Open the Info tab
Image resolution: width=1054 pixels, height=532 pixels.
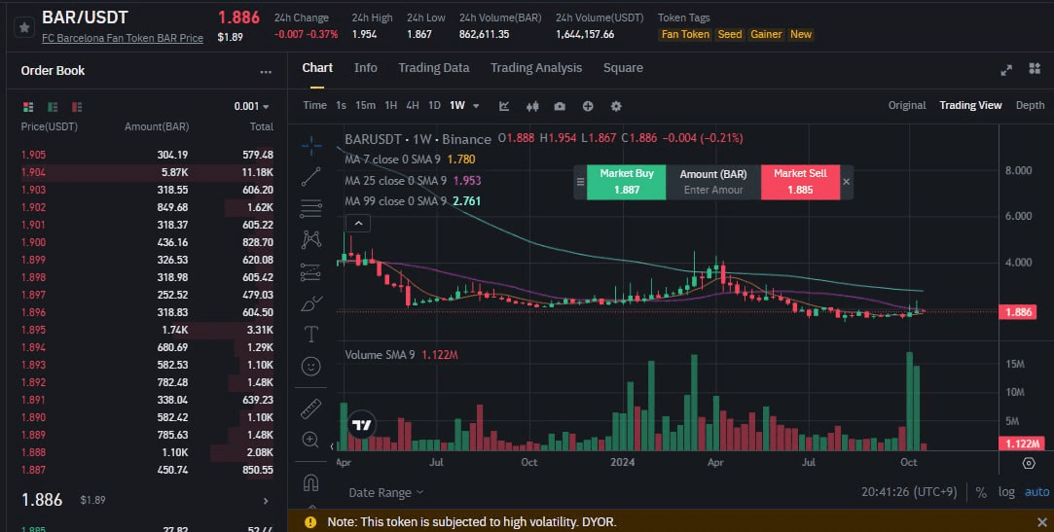tap(366, 68)
